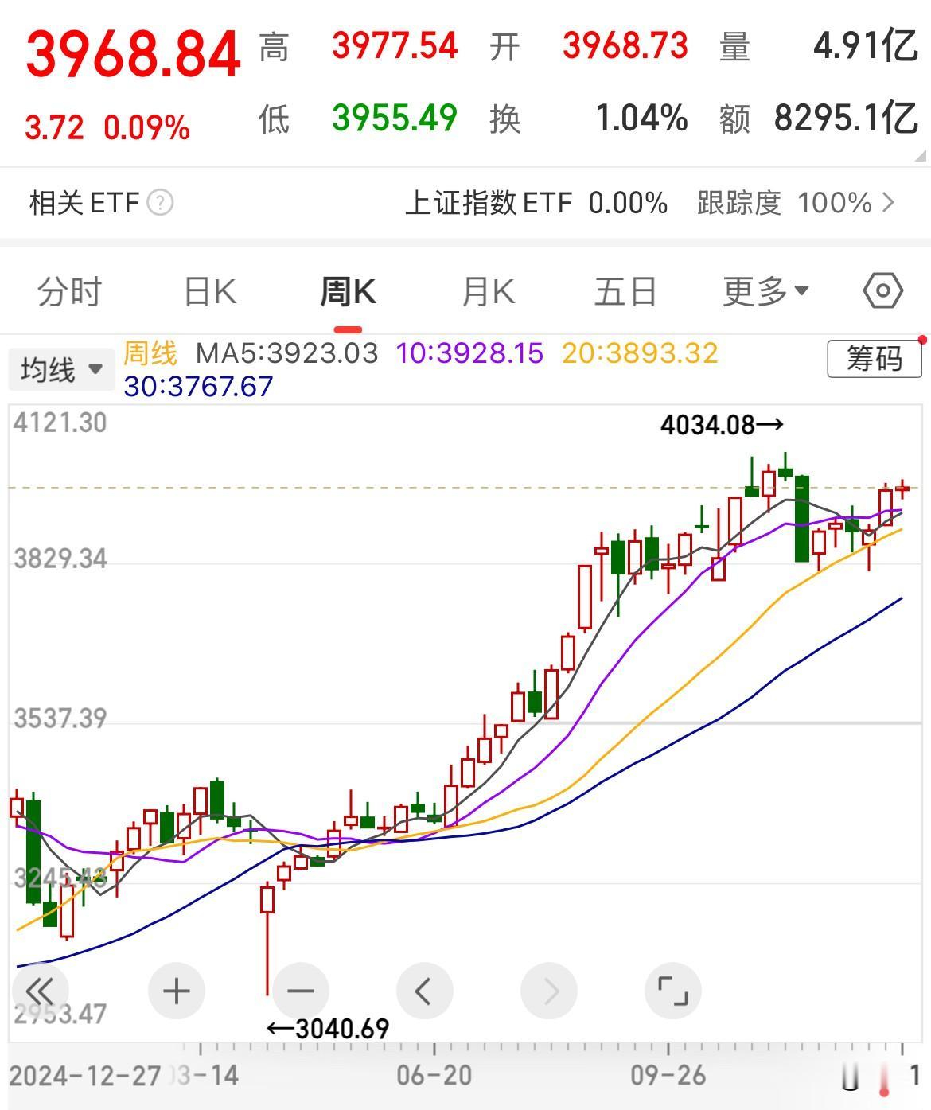Tap the current price 3968.84

tap(133, 54)
